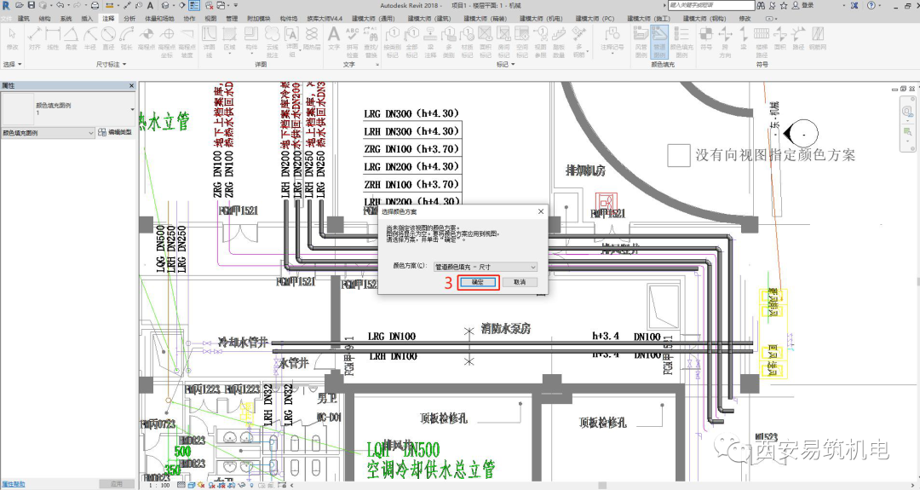Run the 拼写检查 spell check tool
Image resolution: width=920 pixels, height=490 pixels.
click(x=352, y=41)
